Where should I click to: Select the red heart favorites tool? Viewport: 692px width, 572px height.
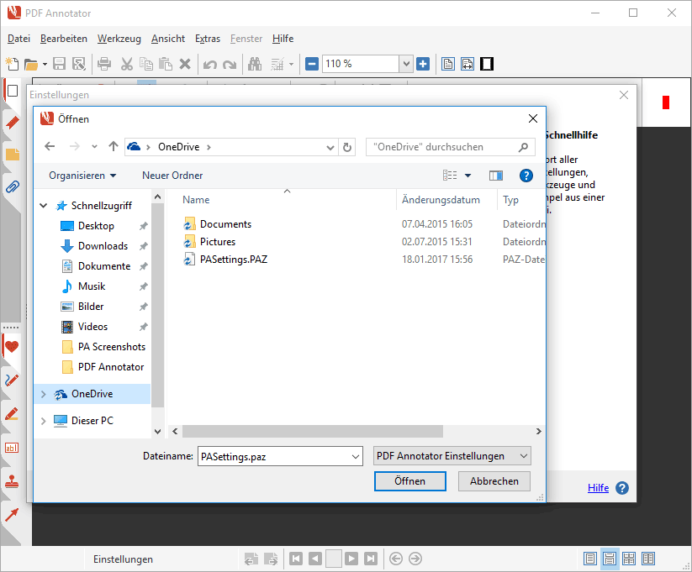tap(12, 346)
